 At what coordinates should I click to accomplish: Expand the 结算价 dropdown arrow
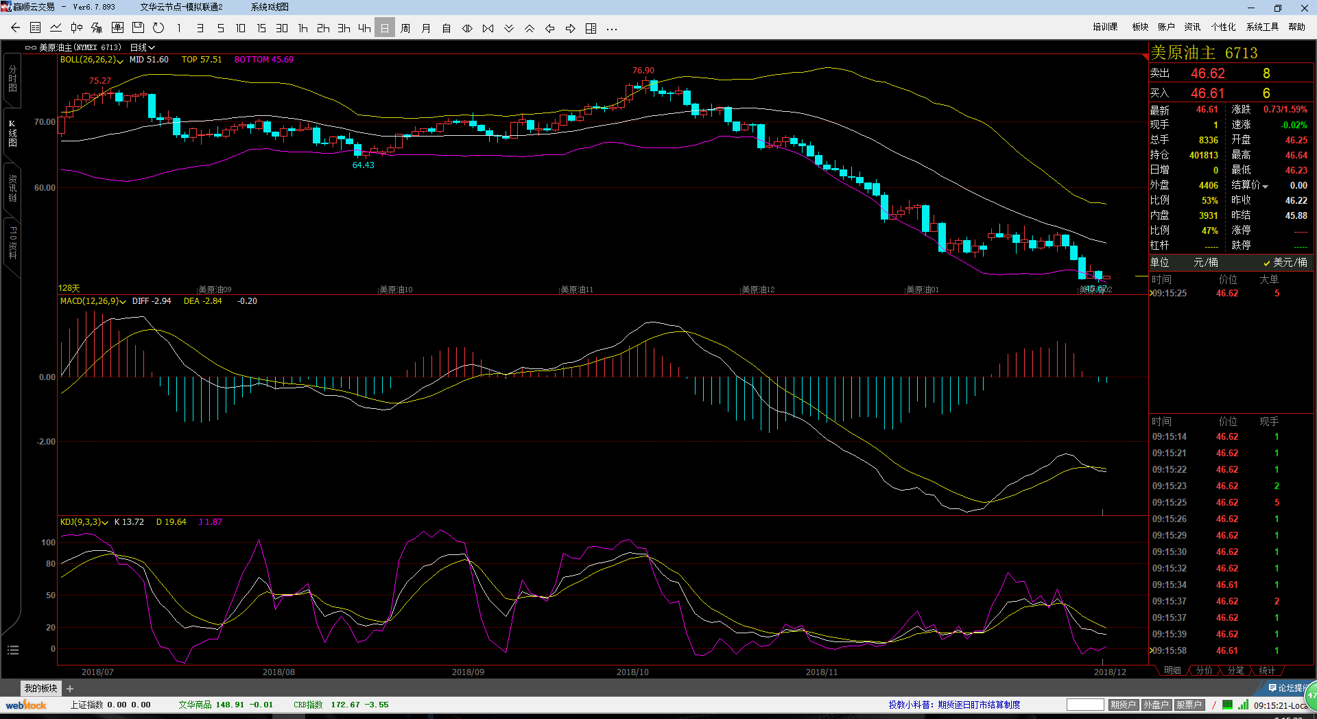click(x=1266, y=186)
